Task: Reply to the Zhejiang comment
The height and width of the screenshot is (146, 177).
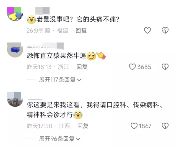Action: (x=82, y=67)
